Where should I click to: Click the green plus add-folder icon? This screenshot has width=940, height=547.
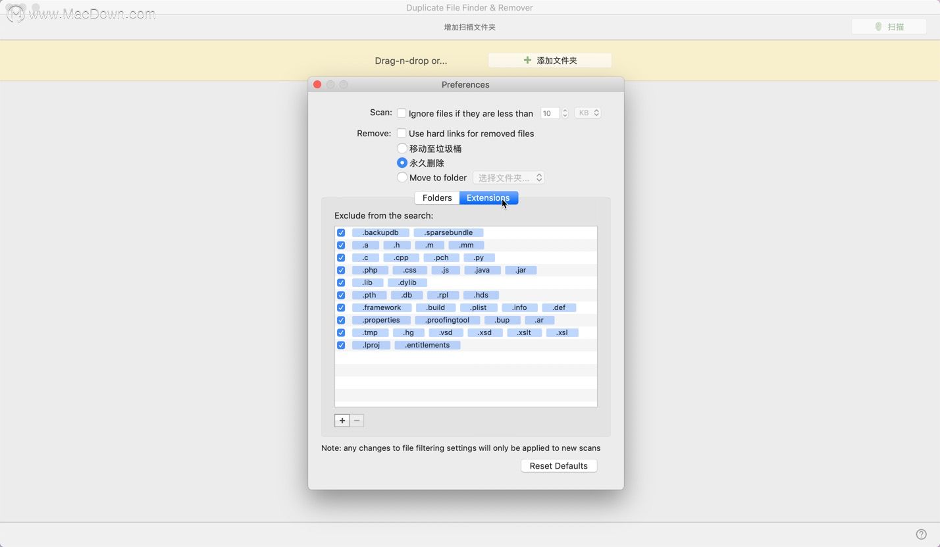[527, 60]
